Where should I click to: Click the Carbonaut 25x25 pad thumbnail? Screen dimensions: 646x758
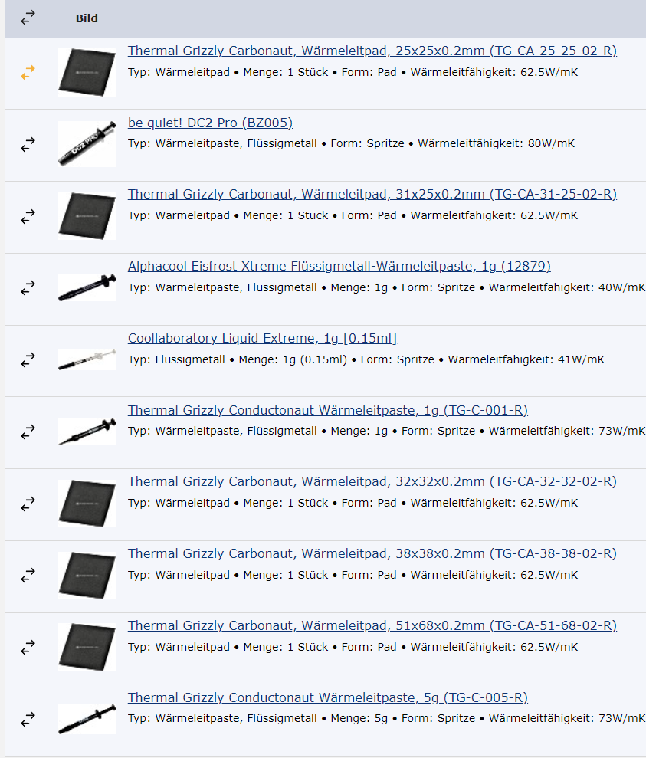tap(87, 73)
